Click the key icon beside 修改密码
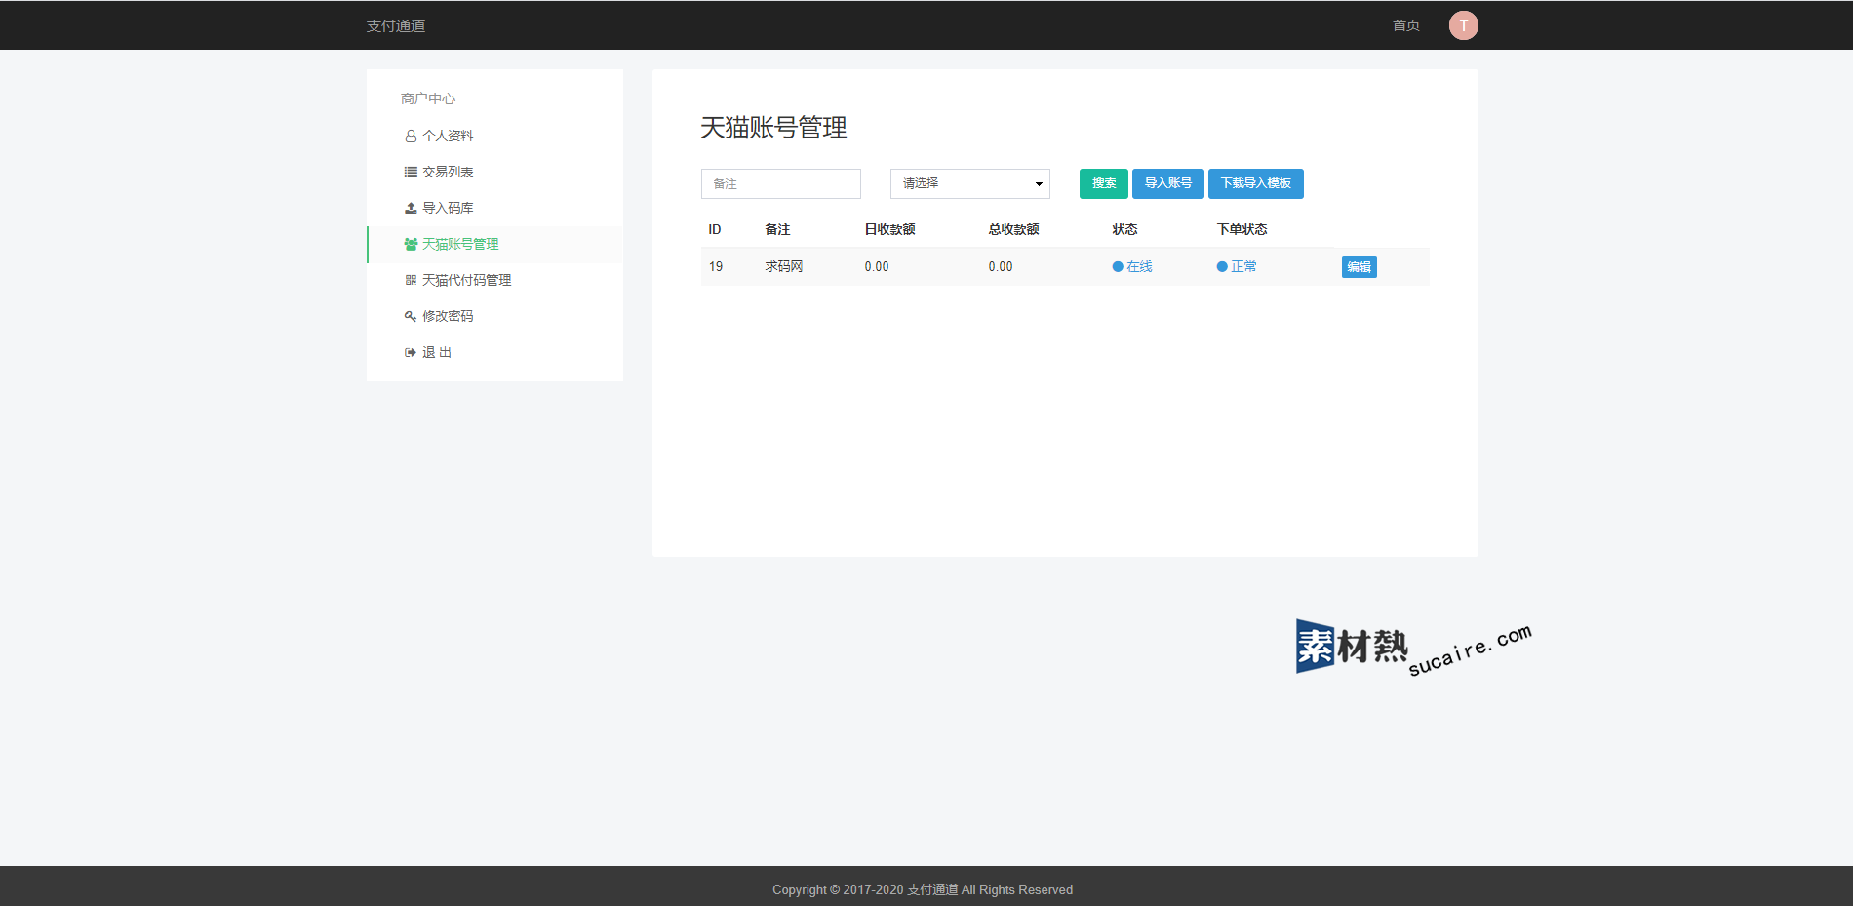 [411, 316]
